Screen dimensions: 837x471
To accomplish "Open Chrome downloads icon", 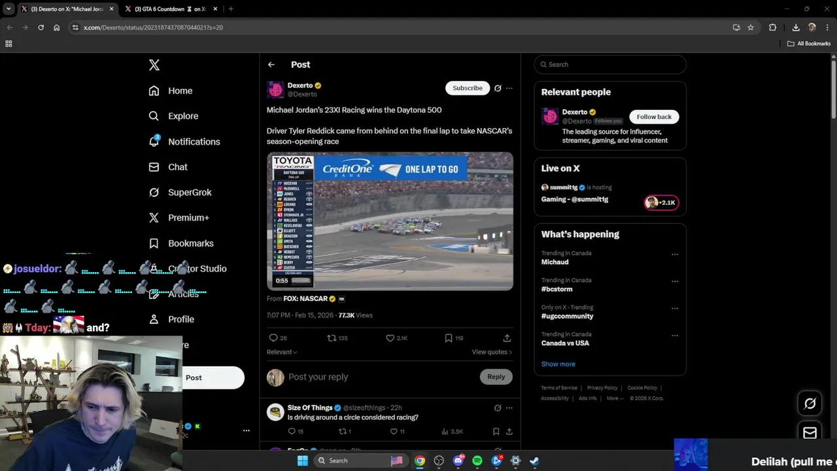I will 796,27.
